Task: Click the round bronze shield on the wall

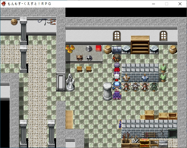Action: click(x=14, y=22)
